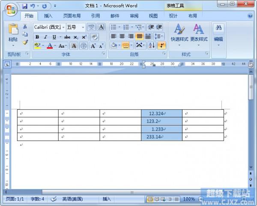Open the phonetic guide tool

91,27
